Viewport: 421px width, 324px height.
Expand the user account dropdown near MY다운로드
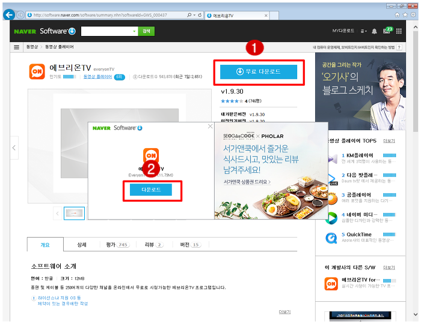tap(363, 31)
